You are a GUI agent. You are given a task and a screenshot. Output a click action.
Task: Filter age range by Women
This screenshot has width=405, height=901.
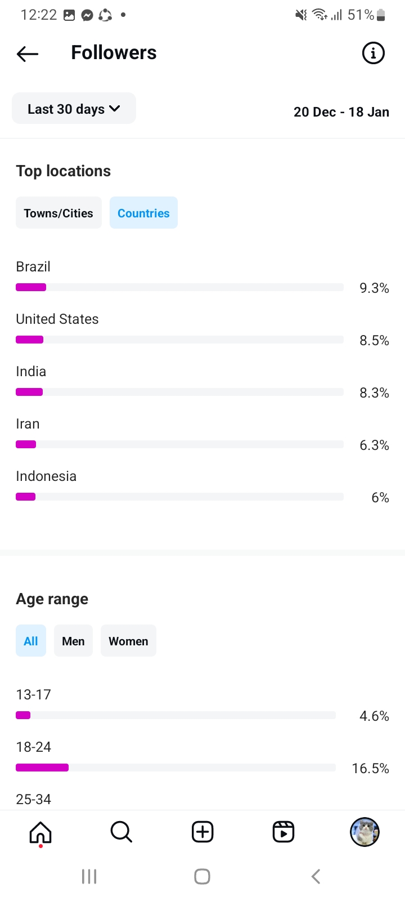pyautogui.click(x=128, y=641)
